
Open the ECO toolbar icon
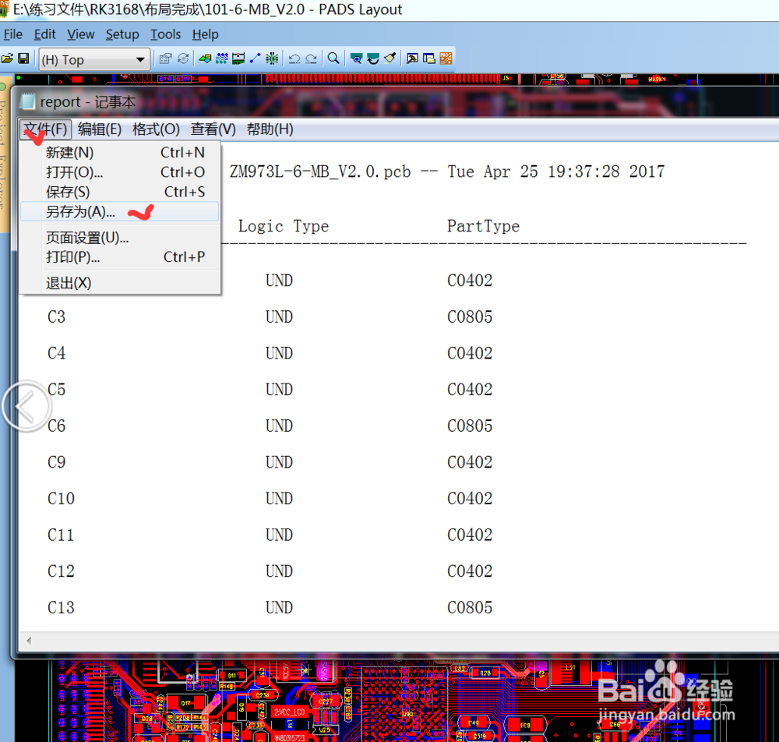click(x=255, y=59)
